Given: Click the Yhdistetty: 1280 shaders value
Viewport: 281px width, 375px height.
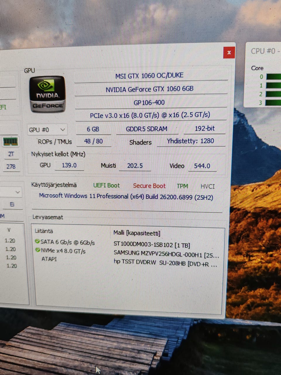Looking at the screenshot, I should (x=191, y=141).
